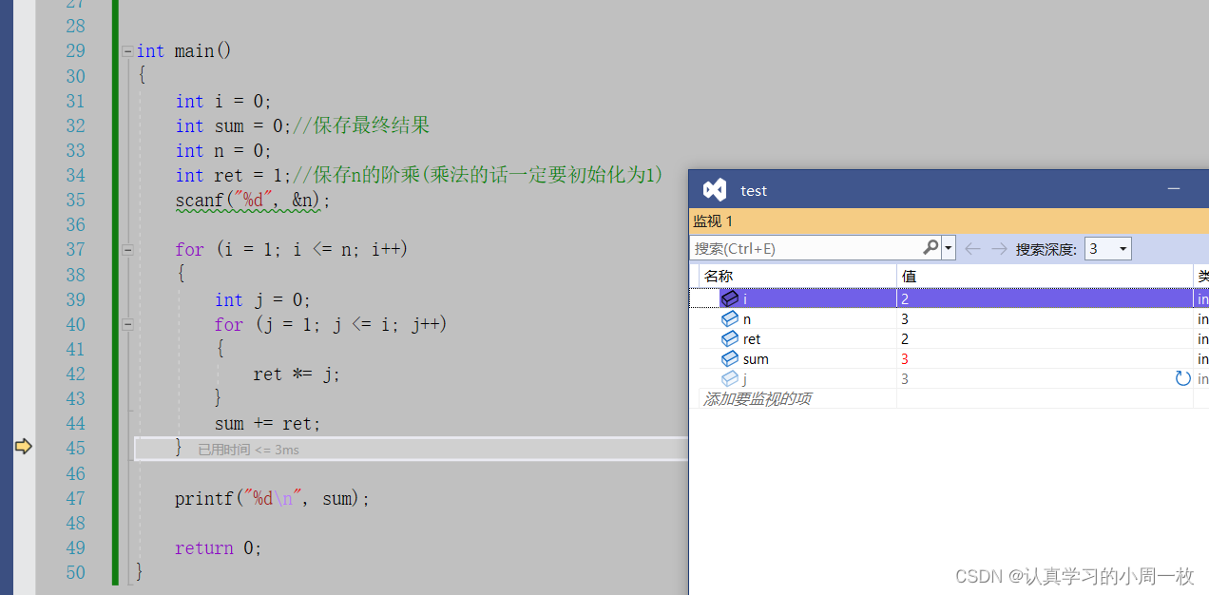Click the variable icon beside ret
Image resolution: width=1209 pixels, height=595 pixels.
pos(729,338)
